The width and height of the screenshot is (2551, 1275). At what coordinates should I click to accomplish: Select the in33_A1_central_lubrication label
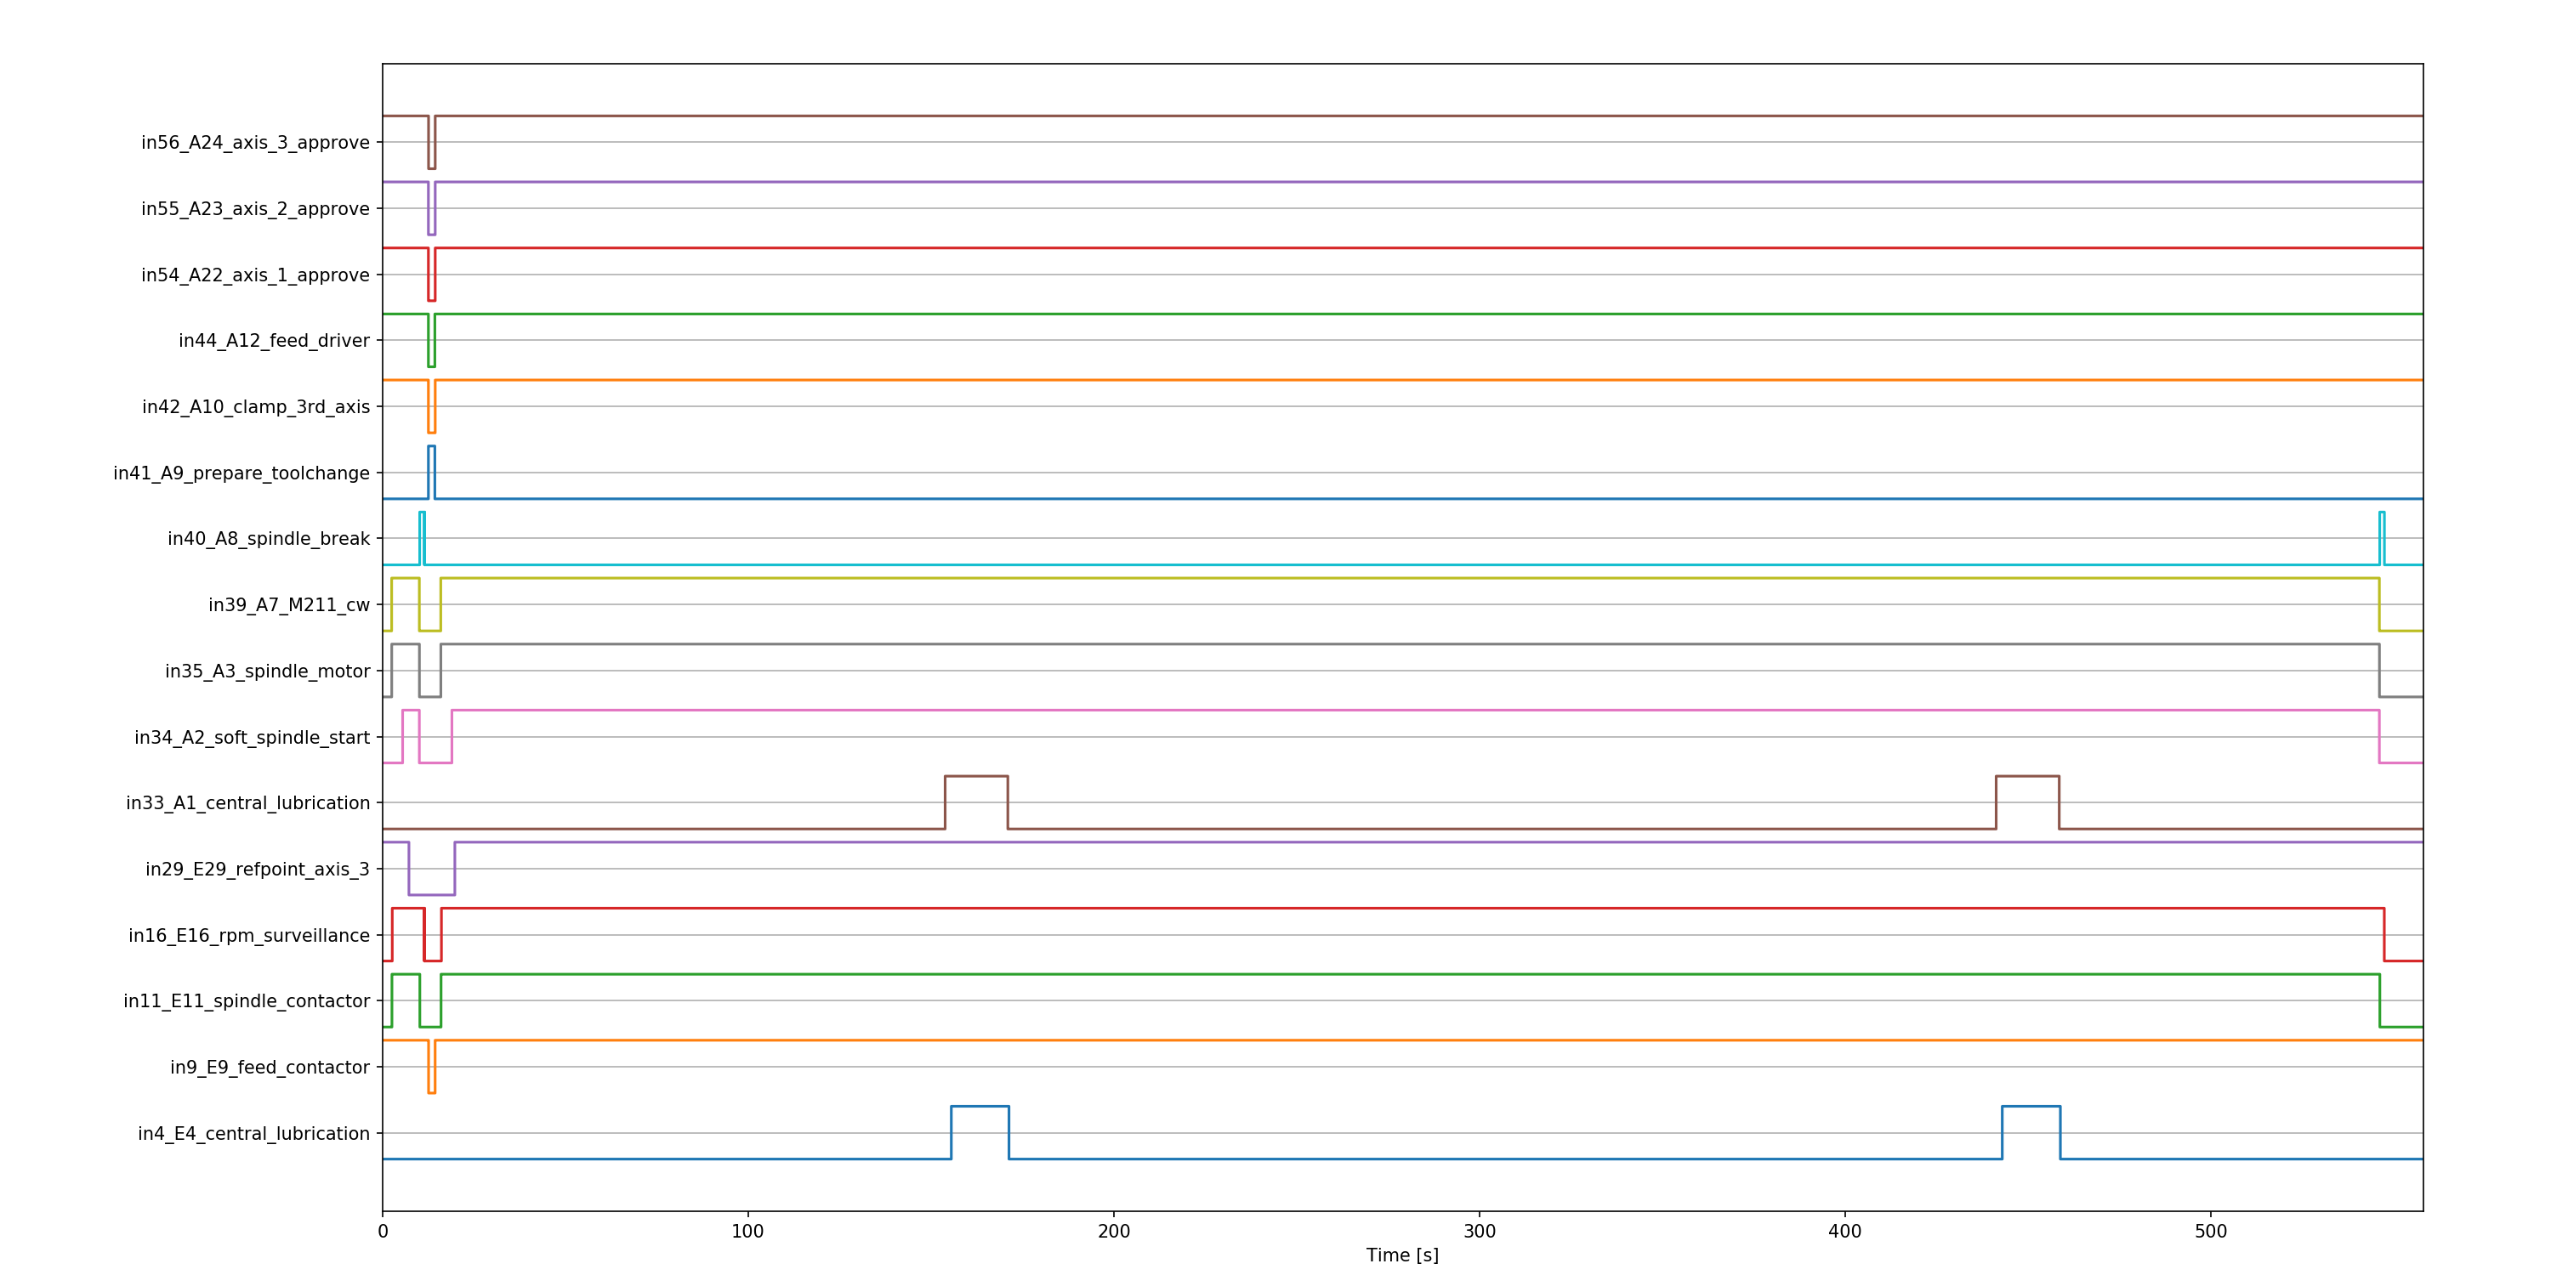pyautogui.click(x=247, y=802)
